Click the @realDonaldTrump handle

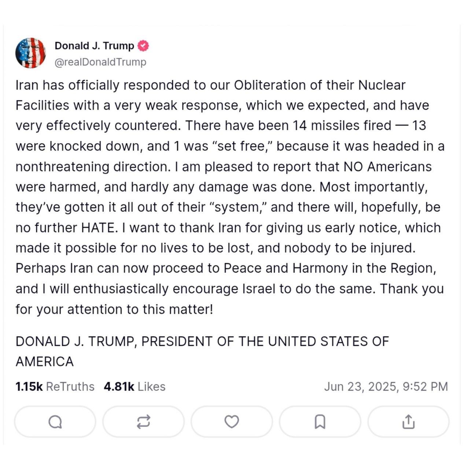[x=100, y=62]
